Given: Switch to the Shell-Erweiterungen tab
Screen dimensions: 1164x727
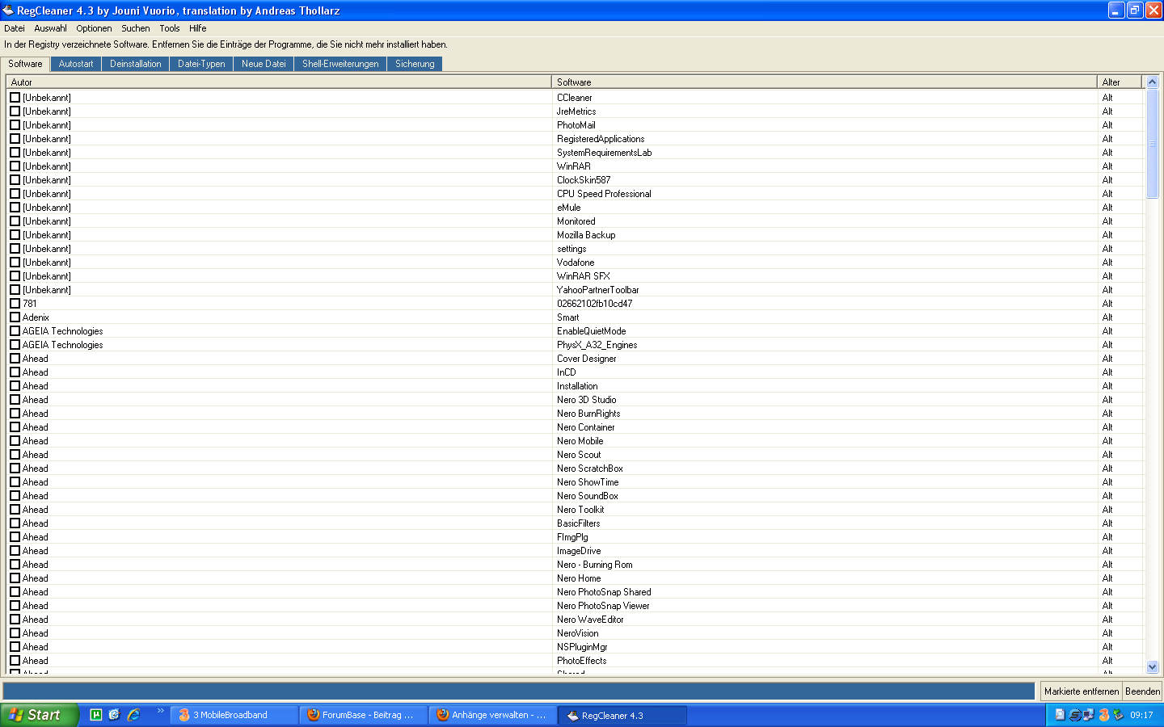Looking at the screenshot, I should click(x=340, y=64).
